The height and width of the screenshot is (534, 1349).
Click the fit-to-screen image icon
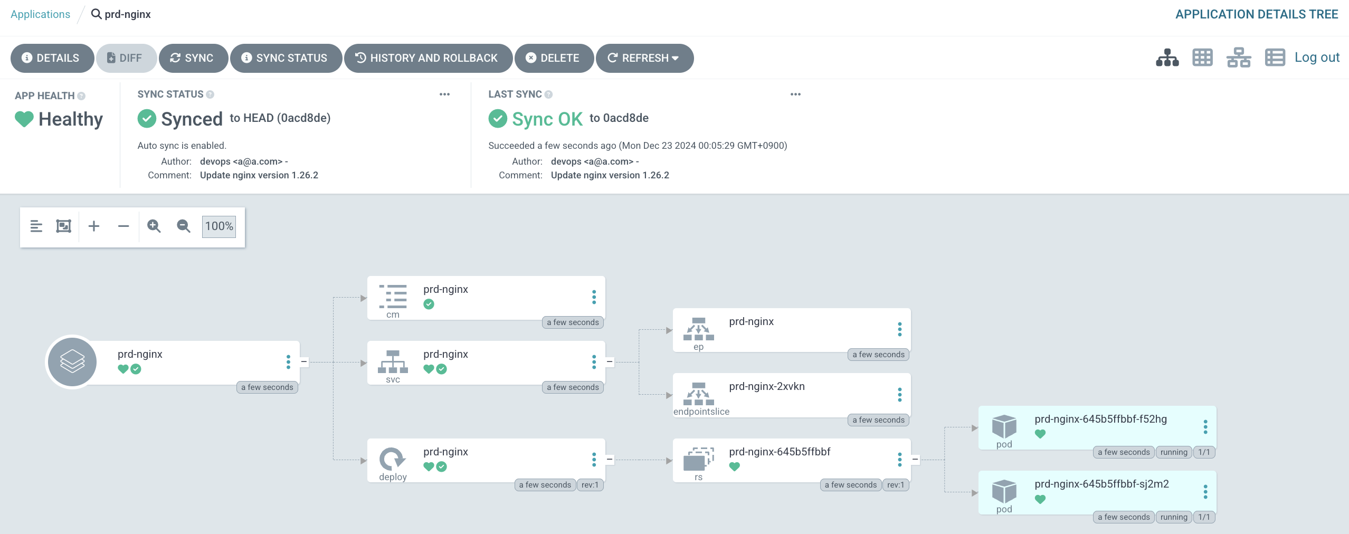(x=64, y=226)
